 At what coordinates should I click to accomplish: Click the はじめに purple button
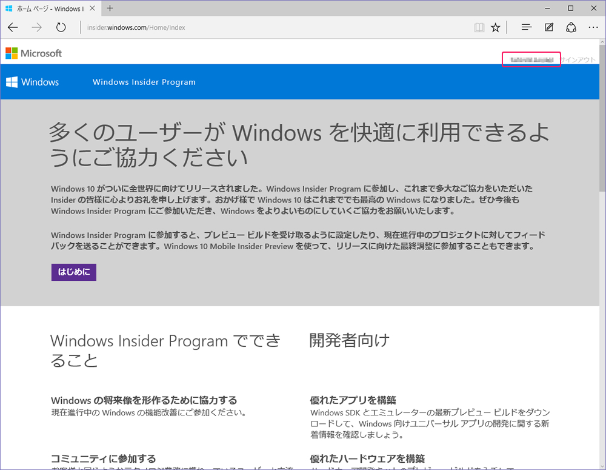pos(74,272)
